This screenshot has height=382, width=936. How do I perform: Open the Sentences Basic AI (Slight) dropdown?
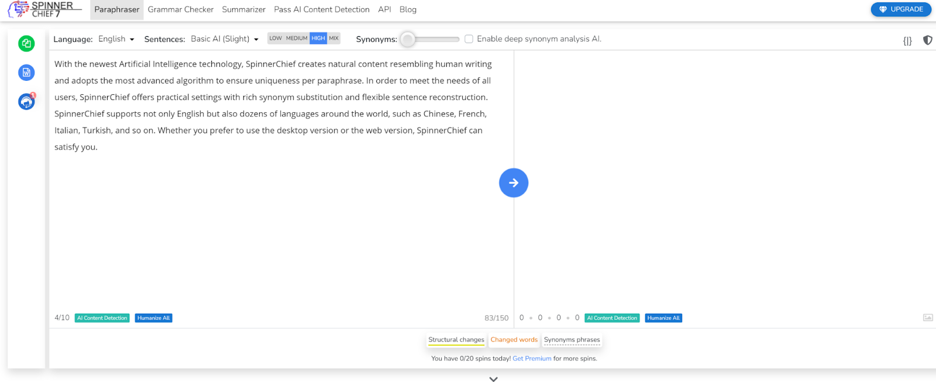click(225, 39)
